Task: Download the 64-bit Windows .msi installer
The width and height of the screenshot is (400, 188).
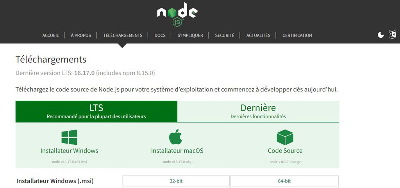Action: pyautogui.click(x=284, y=181)
